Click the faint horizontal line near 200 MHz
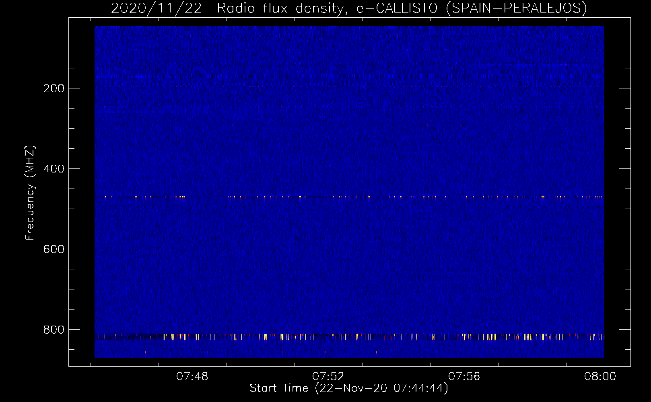 point(349,86)
